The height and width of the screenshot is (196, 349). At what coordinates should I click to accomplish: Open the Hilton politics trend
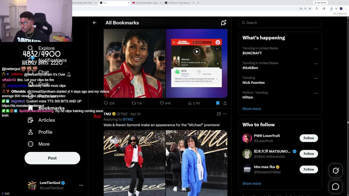click(x=248, y=97)
